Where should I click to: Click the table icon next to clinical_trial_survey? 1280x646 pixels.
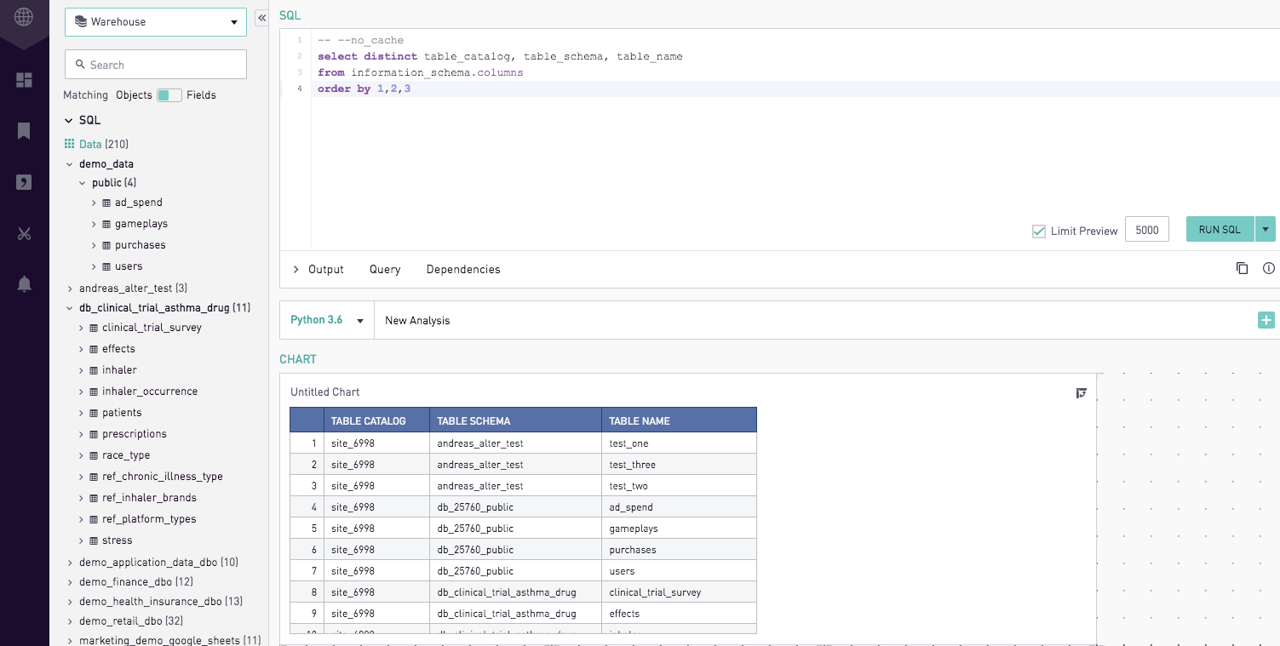(x=94, y=328)
